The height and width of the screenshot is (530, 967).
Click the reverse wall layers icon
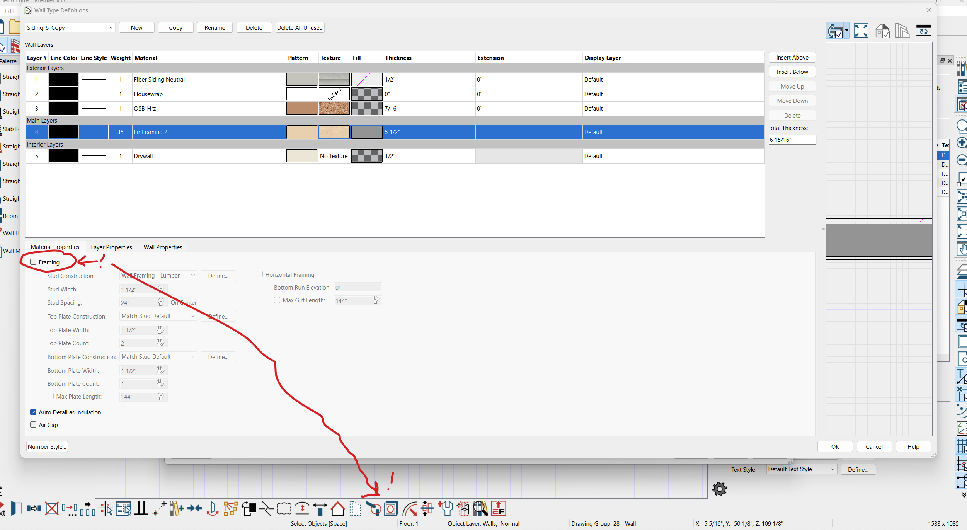[x=923, y=31]
